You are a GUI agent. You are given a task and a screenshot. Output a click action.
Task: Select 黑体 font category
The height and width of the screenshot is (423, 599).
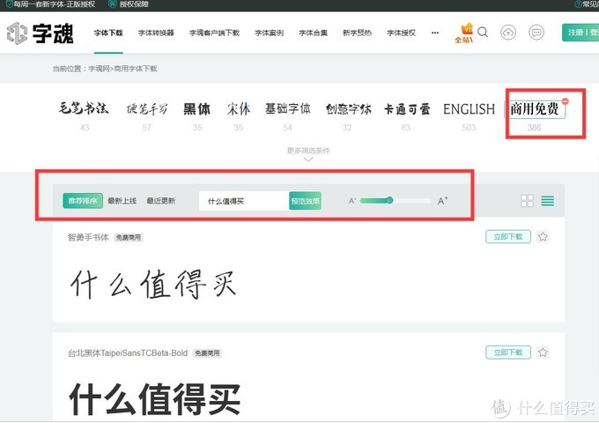pos(196,109)
